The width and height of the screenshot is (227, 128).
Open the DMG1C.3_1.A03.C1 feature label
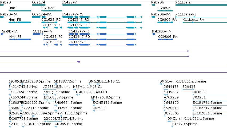click(x=92, y=92)
